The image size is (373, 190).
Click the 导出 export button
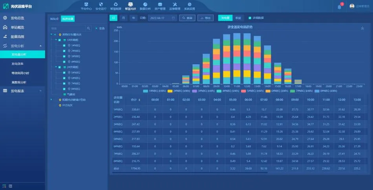(x=205, y=18)
